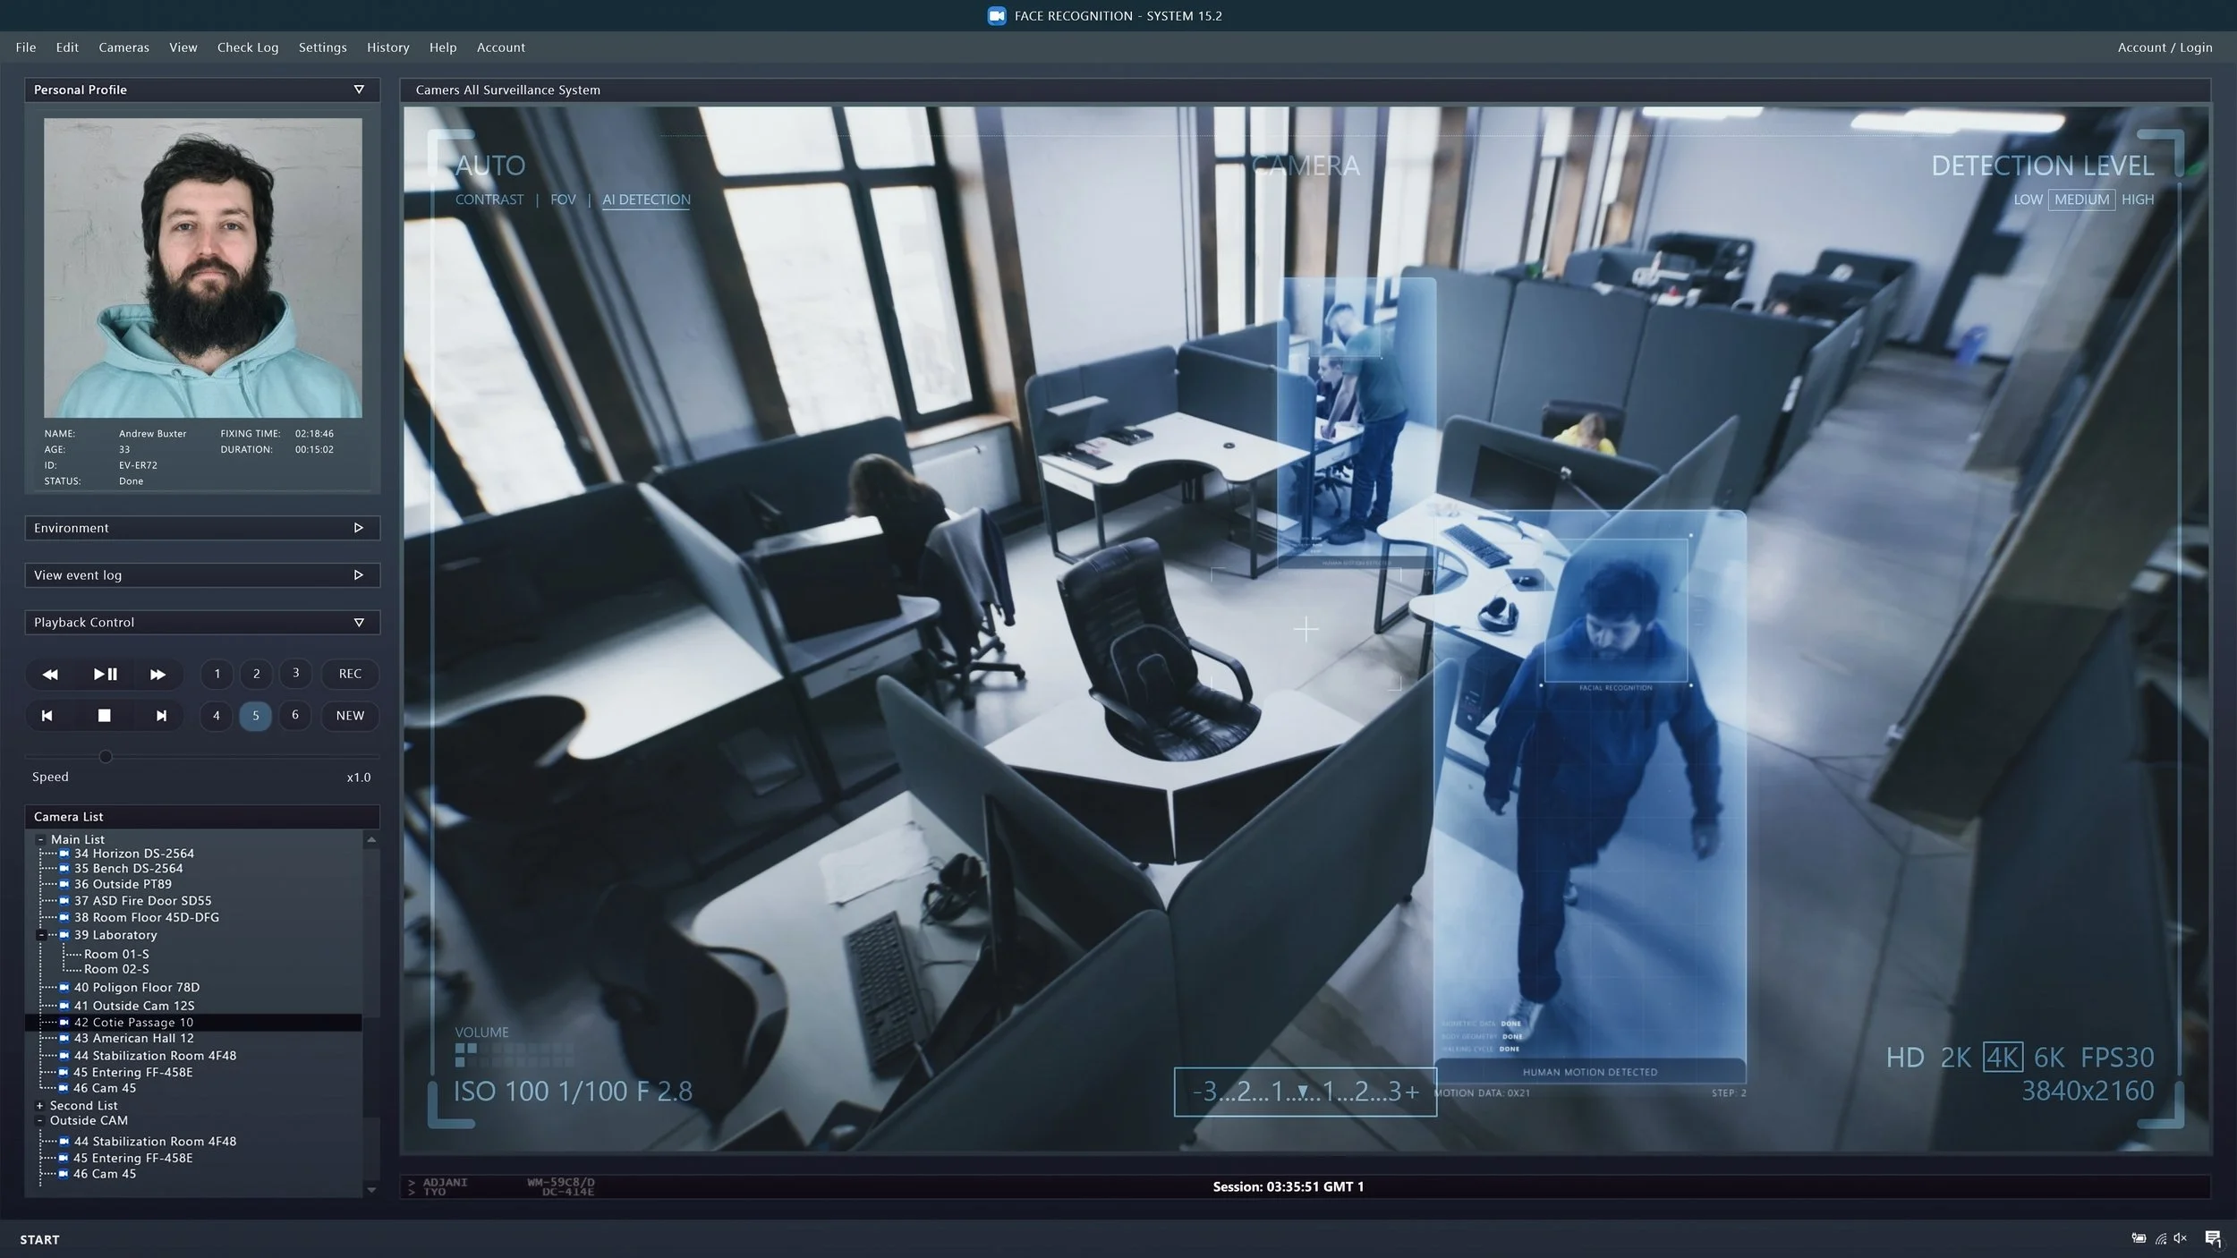Click the skip-to-next icon
The image size is (2237, 1258).
161,716
